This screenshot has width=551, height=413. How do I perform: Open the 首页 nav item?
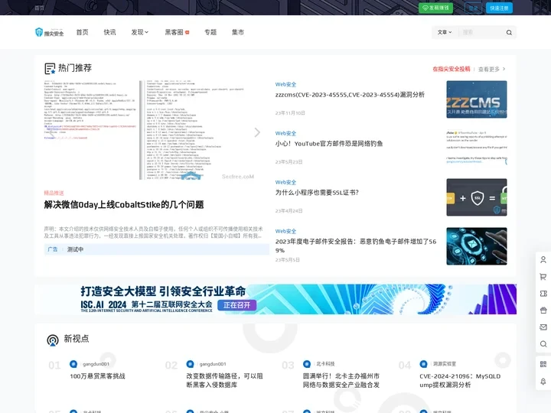[82, 32]
